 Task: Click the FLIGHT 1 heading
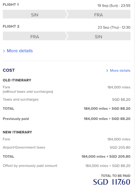click(11, 5)
